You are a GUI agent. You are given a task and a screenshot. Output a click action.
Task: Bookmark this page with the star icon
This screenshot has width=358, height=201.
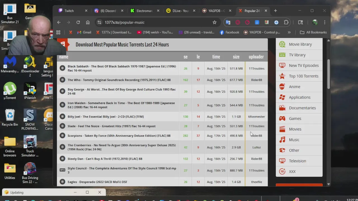pos(215,22)
